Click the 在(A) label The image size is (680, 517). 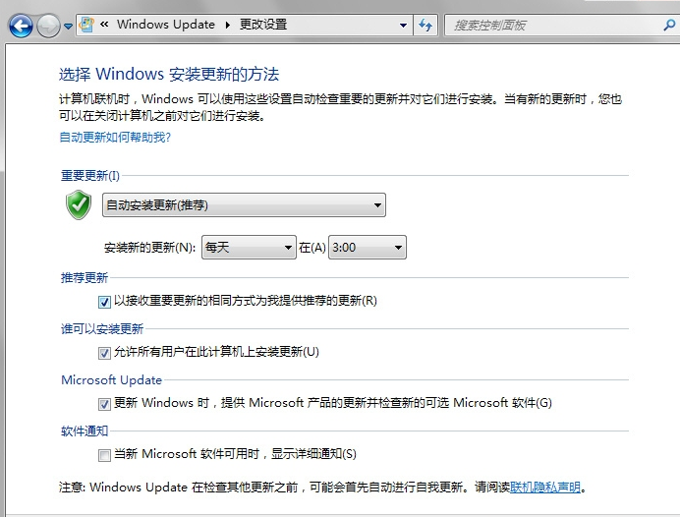click(312, 248)
